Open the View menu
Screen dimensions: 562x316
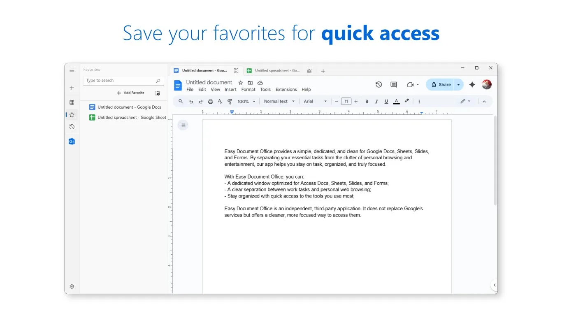point(216,89)
